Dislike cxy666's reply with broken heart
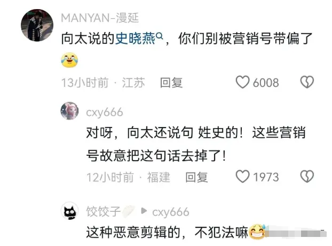The width and height of the screenshot is (332, 246). pos(307,177)
